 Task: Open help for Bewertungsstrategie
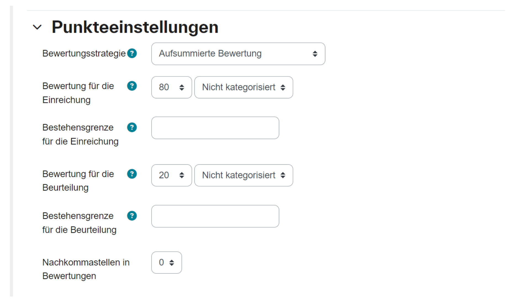[132, 53]
